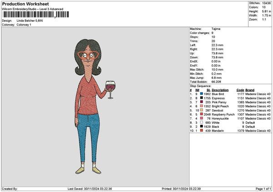
Task: Select the Mandarin color swatch
Action: (202, 130)
